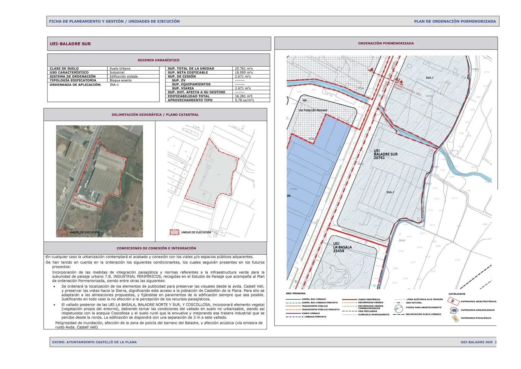Click the Excmo. Ayuntamiento Castelló de la Plana footer

tap(94, 342)
